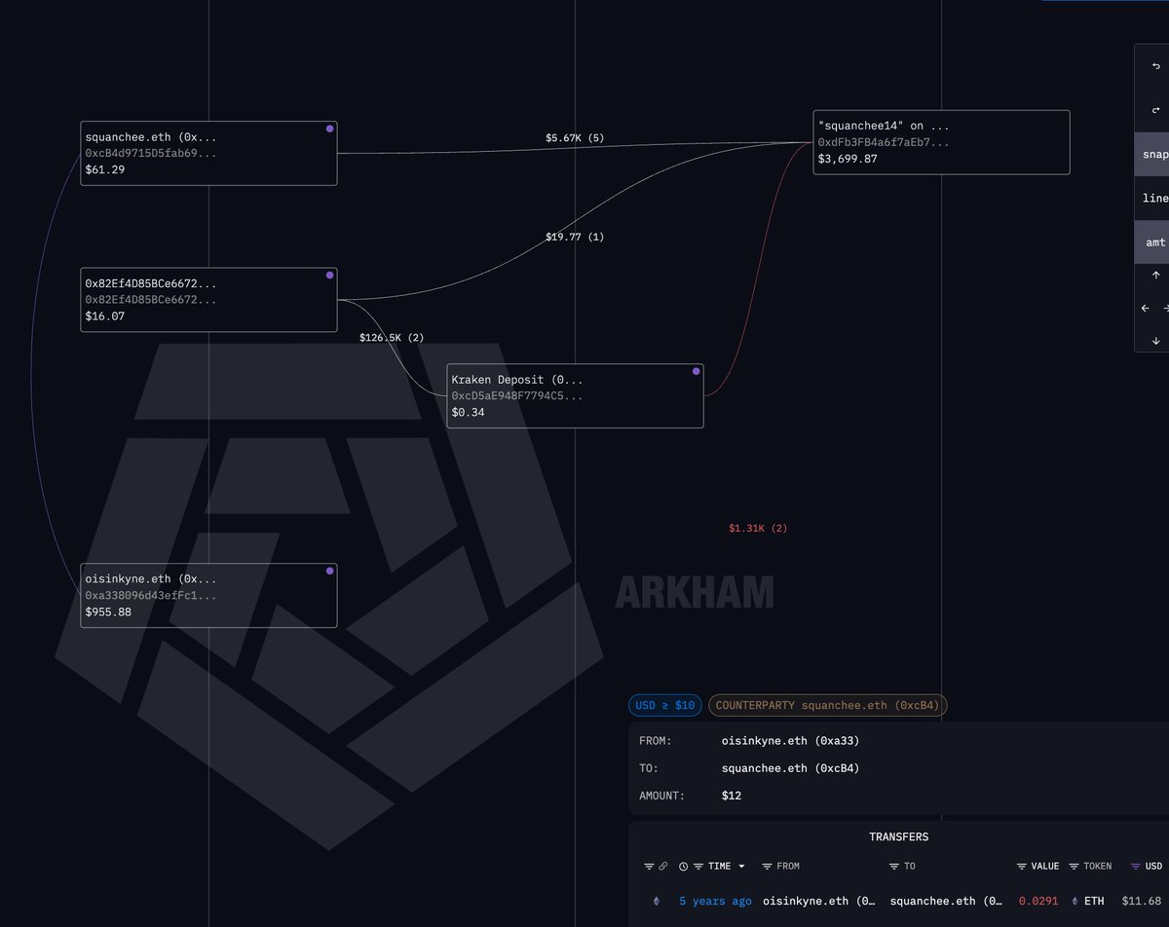Toggle the amt labels option
The image size is (1169, 927).
[x=1152, y=241]
